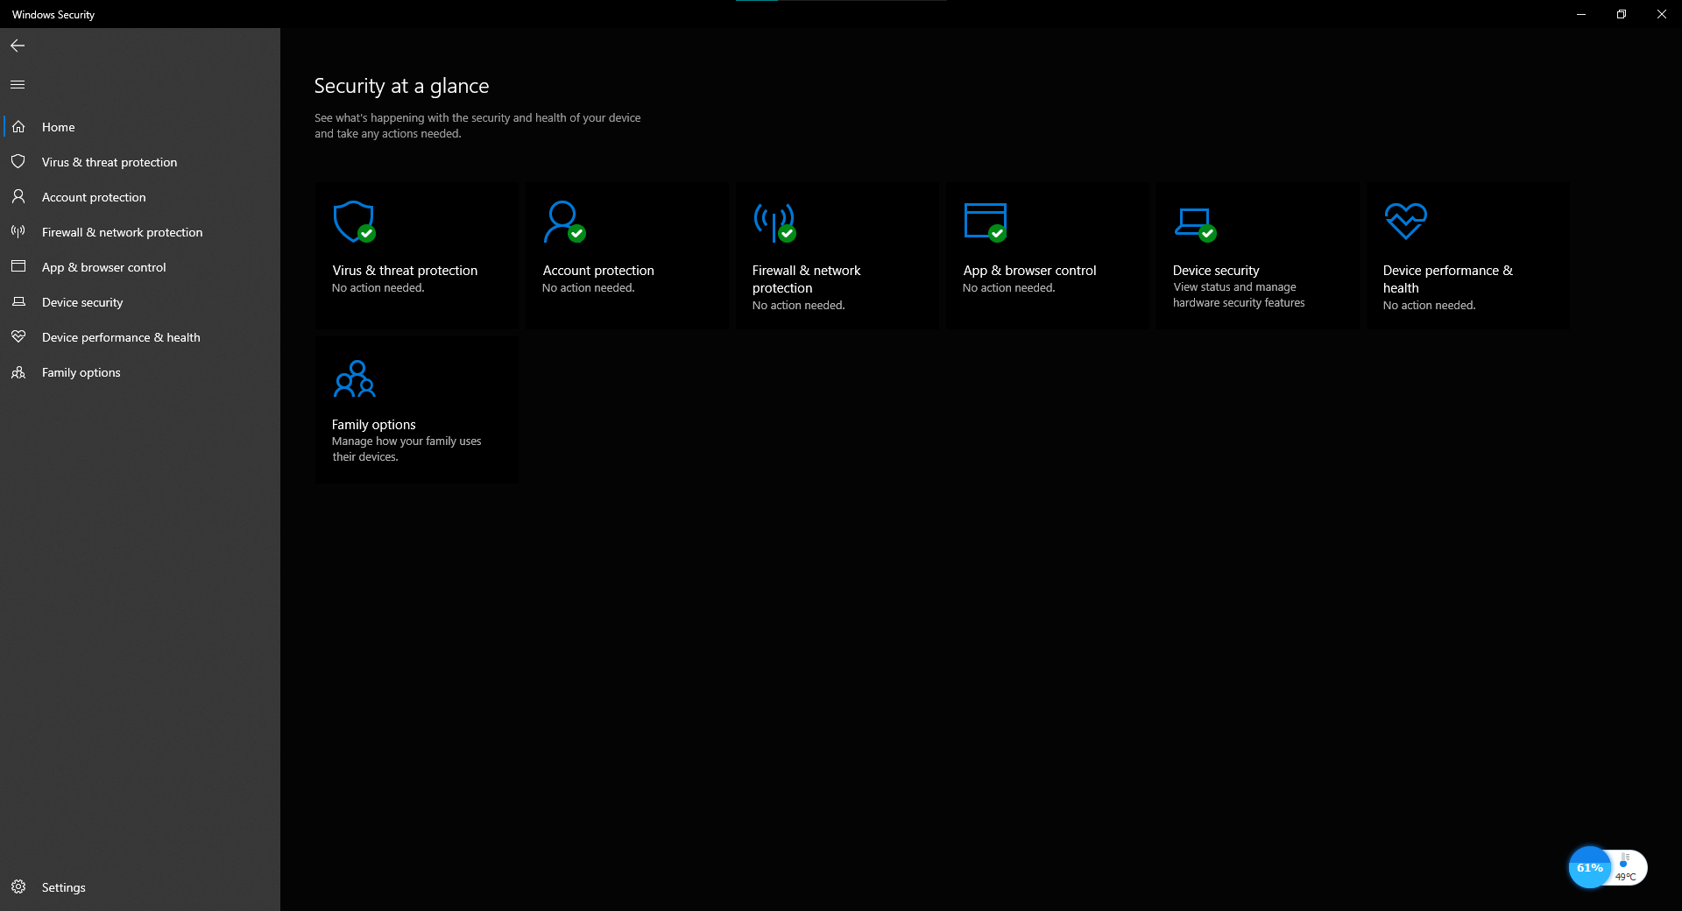Viewport: 1682px width, 911px height.
Task: Click the 'Windows Security' window title
Action: click(x=53, y=15)
